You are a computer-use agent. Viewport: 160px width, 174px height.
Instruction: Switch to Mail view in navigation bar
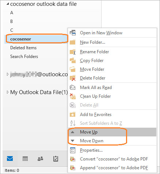(10, 159)
